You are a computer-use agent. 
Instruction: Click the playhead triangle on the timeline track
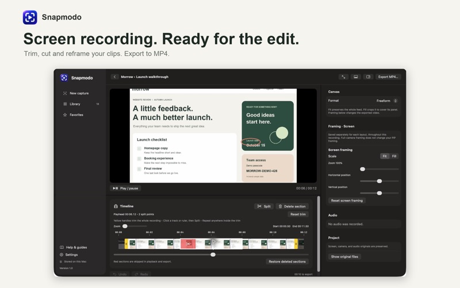(213, 241)
